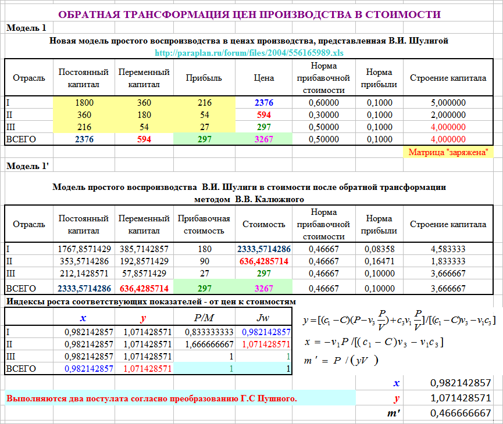
Task: Click the profit rate 0,08358 cell
Action: [x=379, y=249]
